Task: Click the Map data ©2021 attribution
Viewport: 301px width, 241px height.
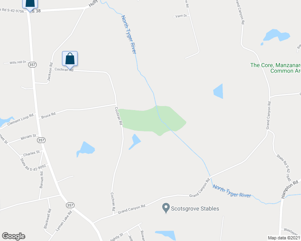Action: [x=284, y=238]
